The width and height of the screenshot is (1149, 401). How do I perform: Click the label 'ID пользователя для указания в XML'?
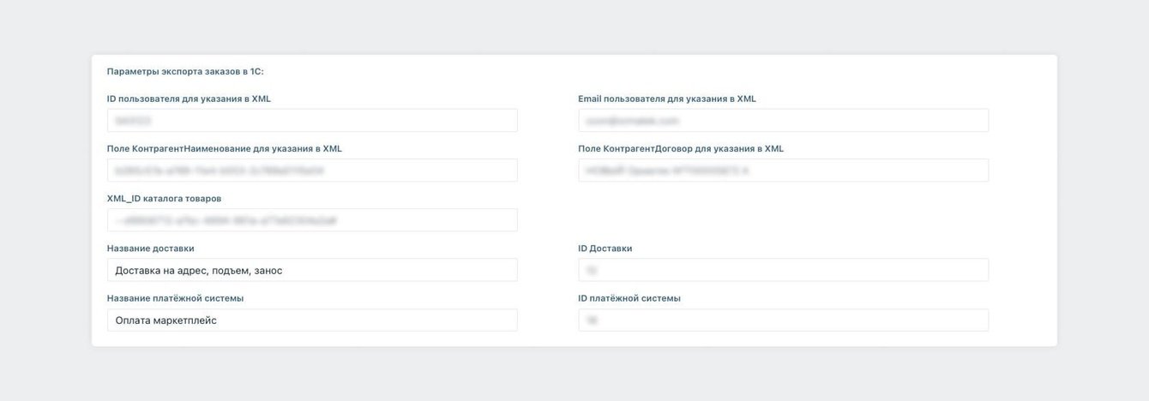189,99
